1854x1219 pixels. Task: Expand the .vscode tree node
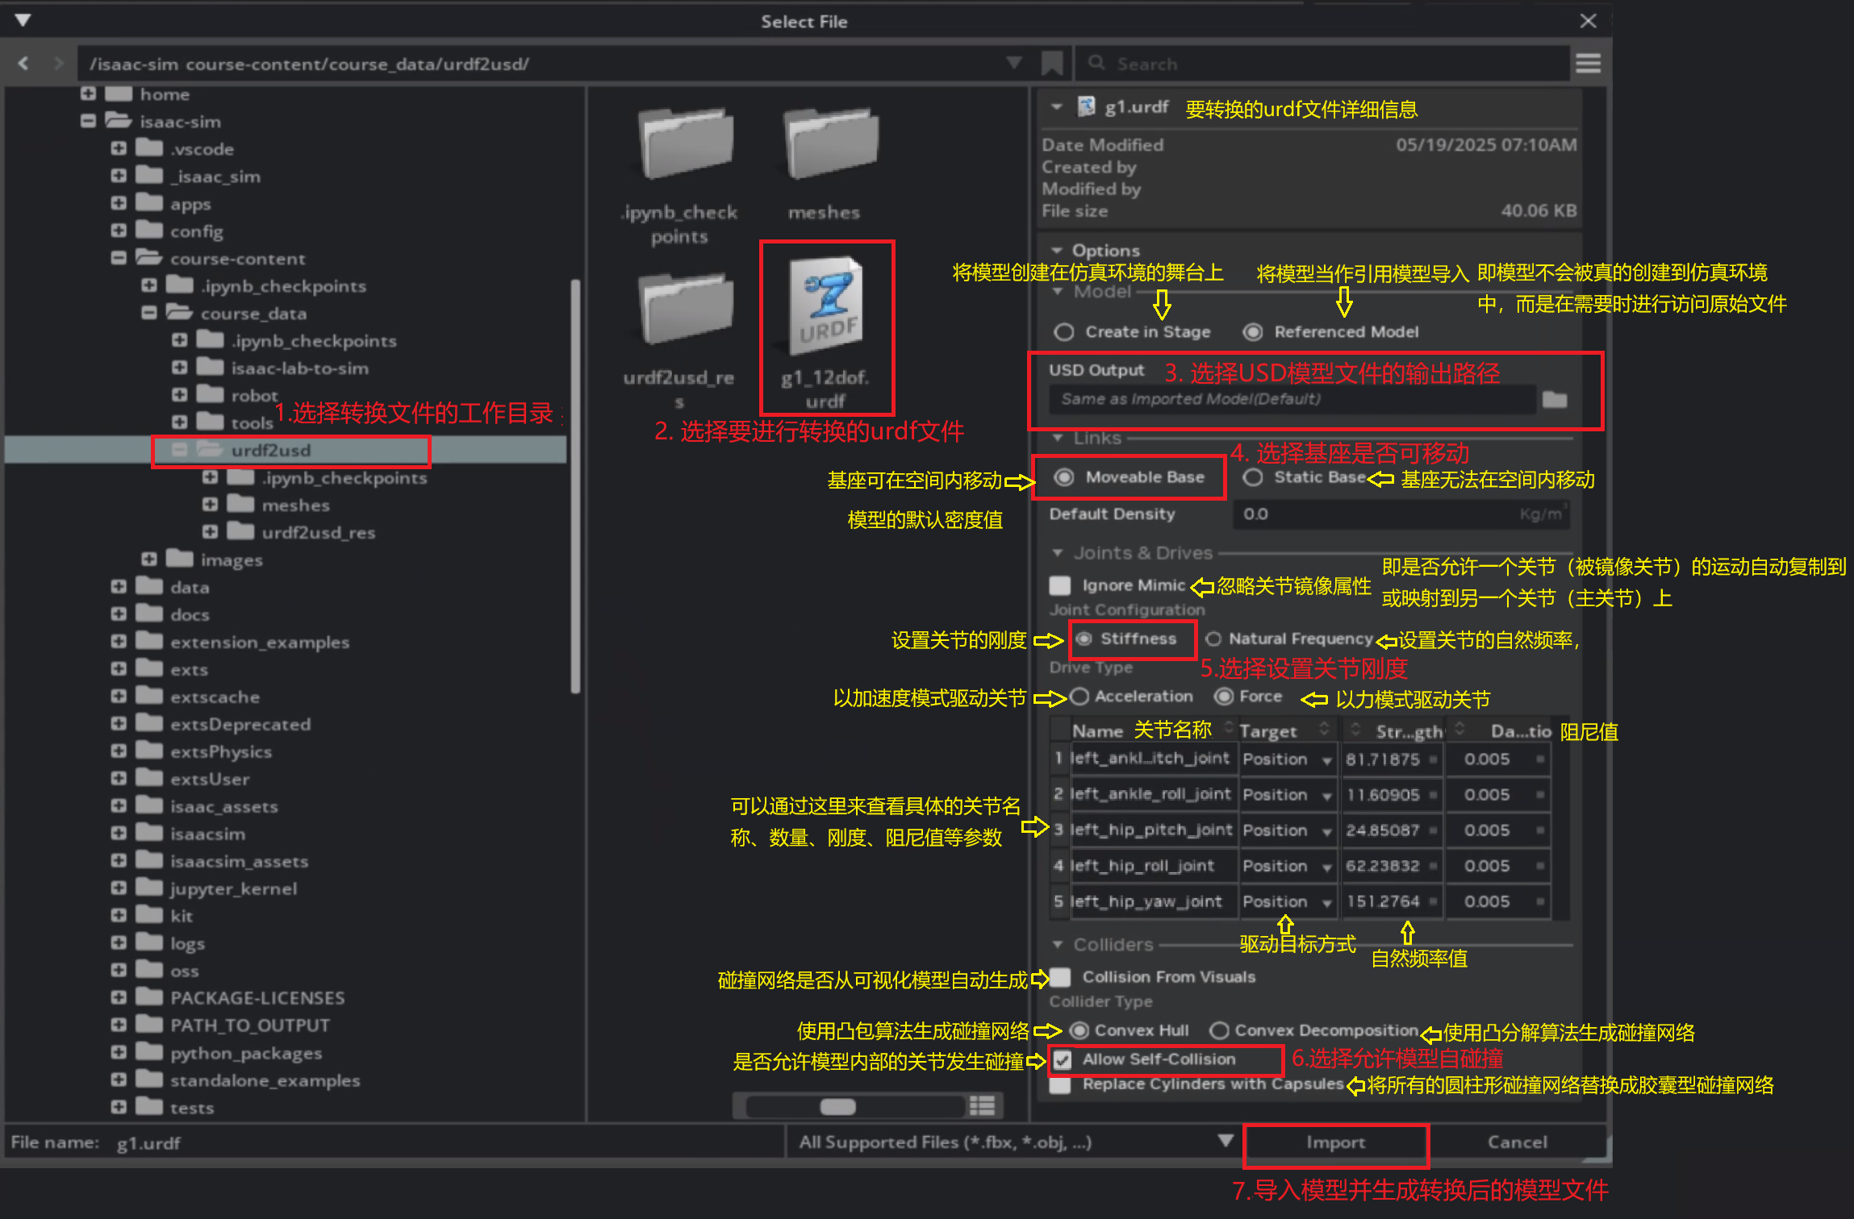(x=119, y=148)
